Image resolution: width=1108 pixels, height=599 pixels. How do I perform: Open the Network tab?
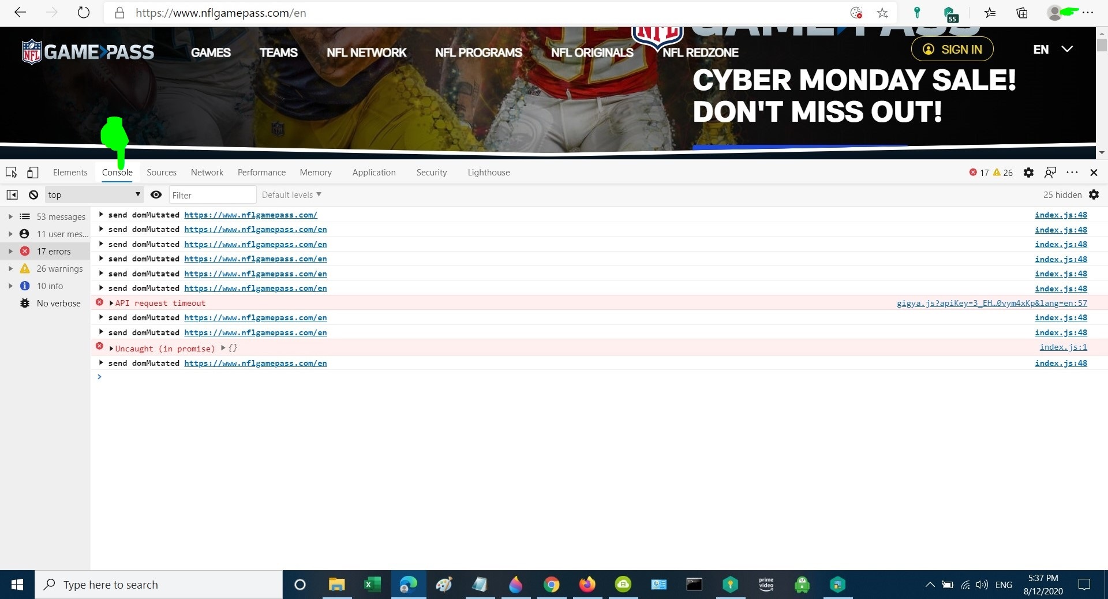(x=207, y=173)
